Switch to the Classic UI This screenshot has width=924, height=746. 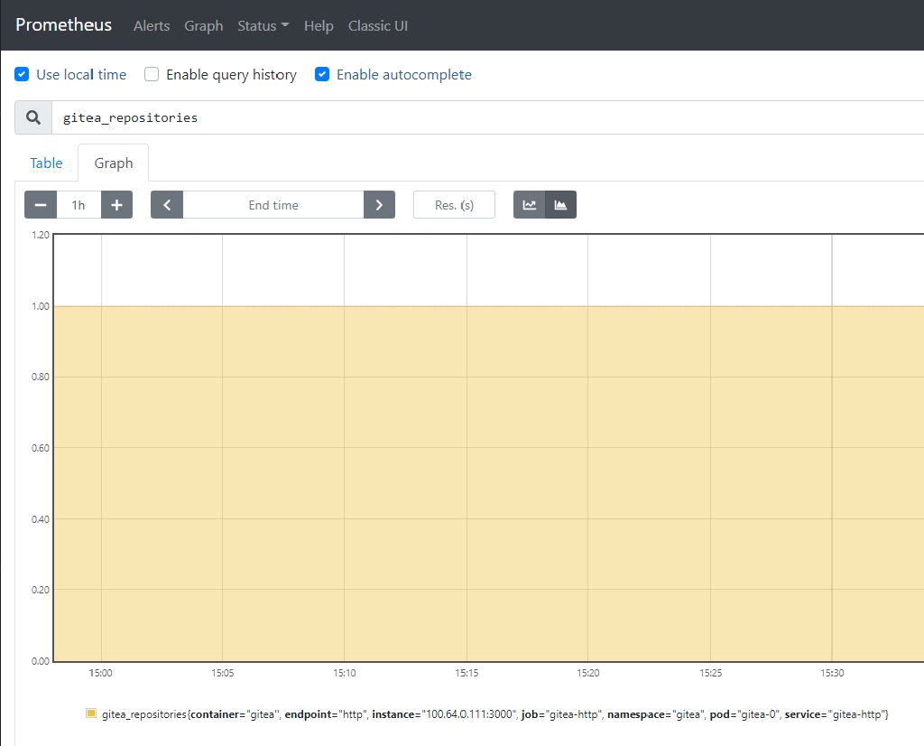tap(378, 26)
